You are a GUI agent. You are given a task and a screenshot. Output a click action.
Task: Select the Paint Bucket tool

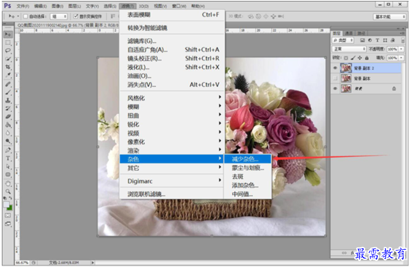tap(8, 125)
